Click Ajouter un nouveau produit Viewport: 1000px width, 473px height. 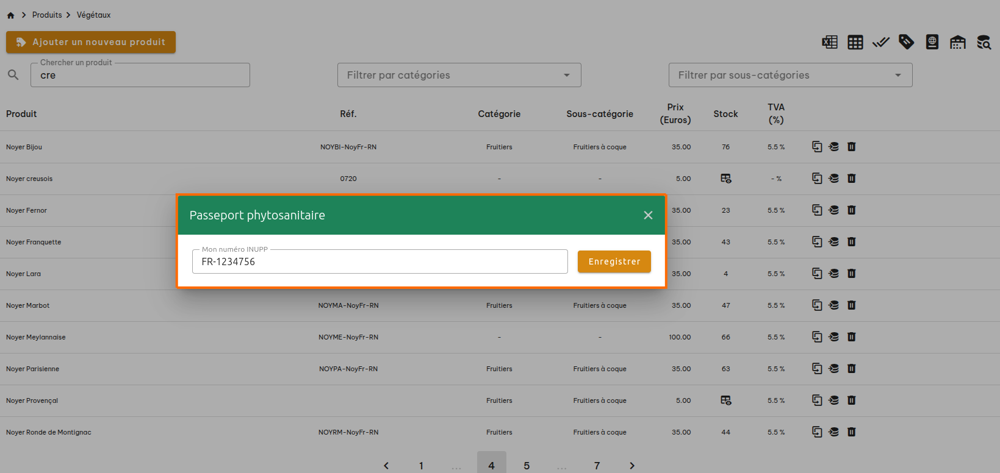coord(91,42)
